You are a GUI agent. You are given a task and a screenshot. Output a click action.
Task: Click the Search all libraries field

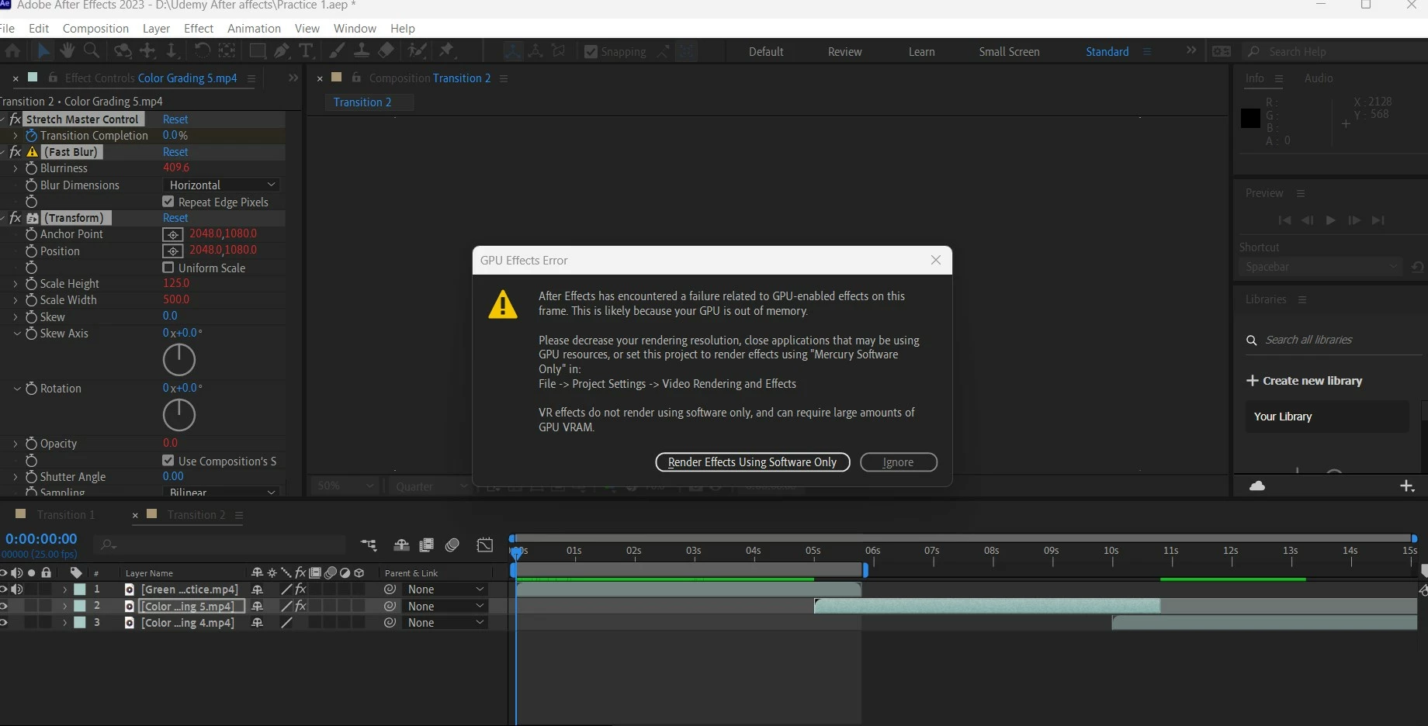(1333, 340)
